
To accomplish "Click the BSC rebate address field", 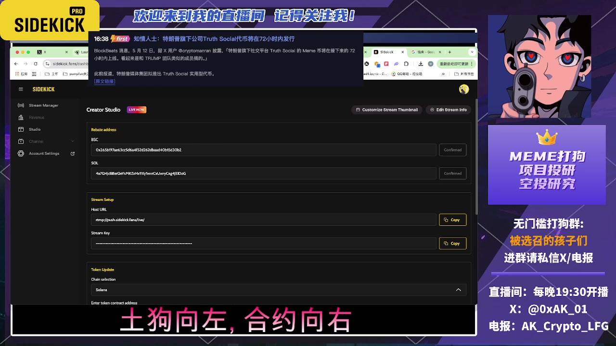I will (x=264, y=150).
